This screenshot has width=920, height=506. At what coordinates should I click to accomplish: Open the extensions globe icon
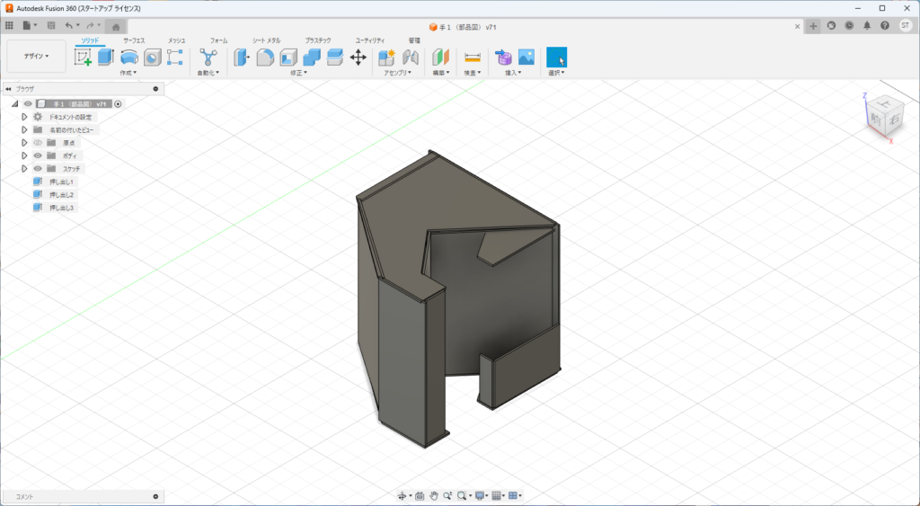point(831,26)
